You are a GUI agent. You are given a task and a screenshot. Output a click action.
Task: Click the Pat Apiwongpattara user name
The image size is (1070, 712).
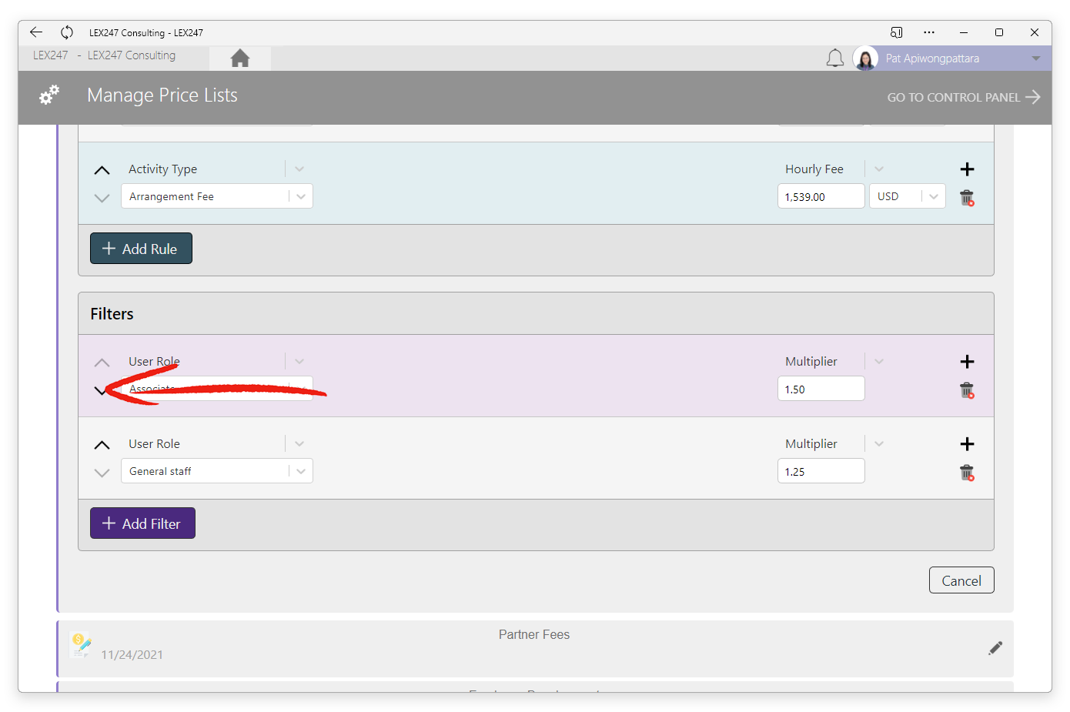pos(933,58)
